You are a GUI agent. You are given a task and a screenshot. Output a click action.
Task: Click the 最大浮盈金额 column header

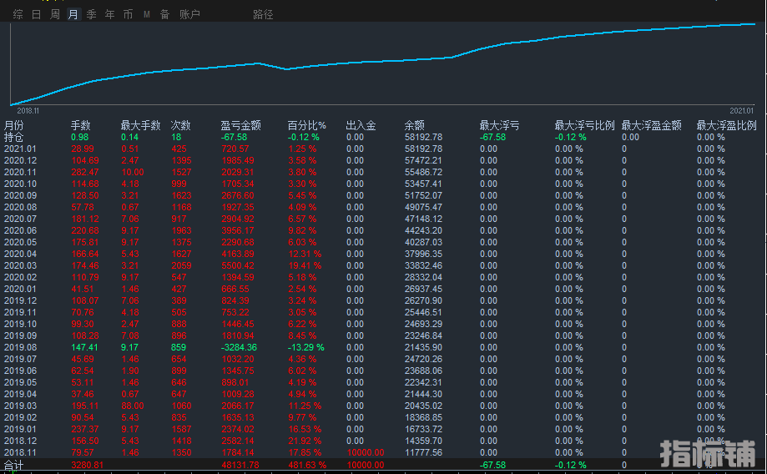click(x=652, y=126)
